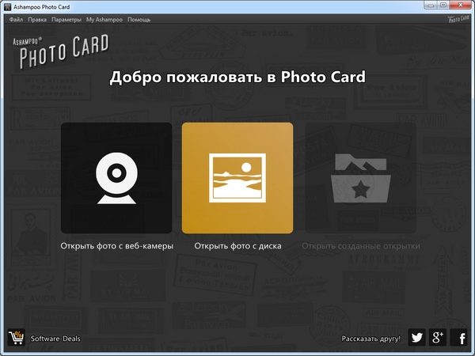Open the My Ashampoo menu
This screenshot has height=356, width=475.
[104, 19]
